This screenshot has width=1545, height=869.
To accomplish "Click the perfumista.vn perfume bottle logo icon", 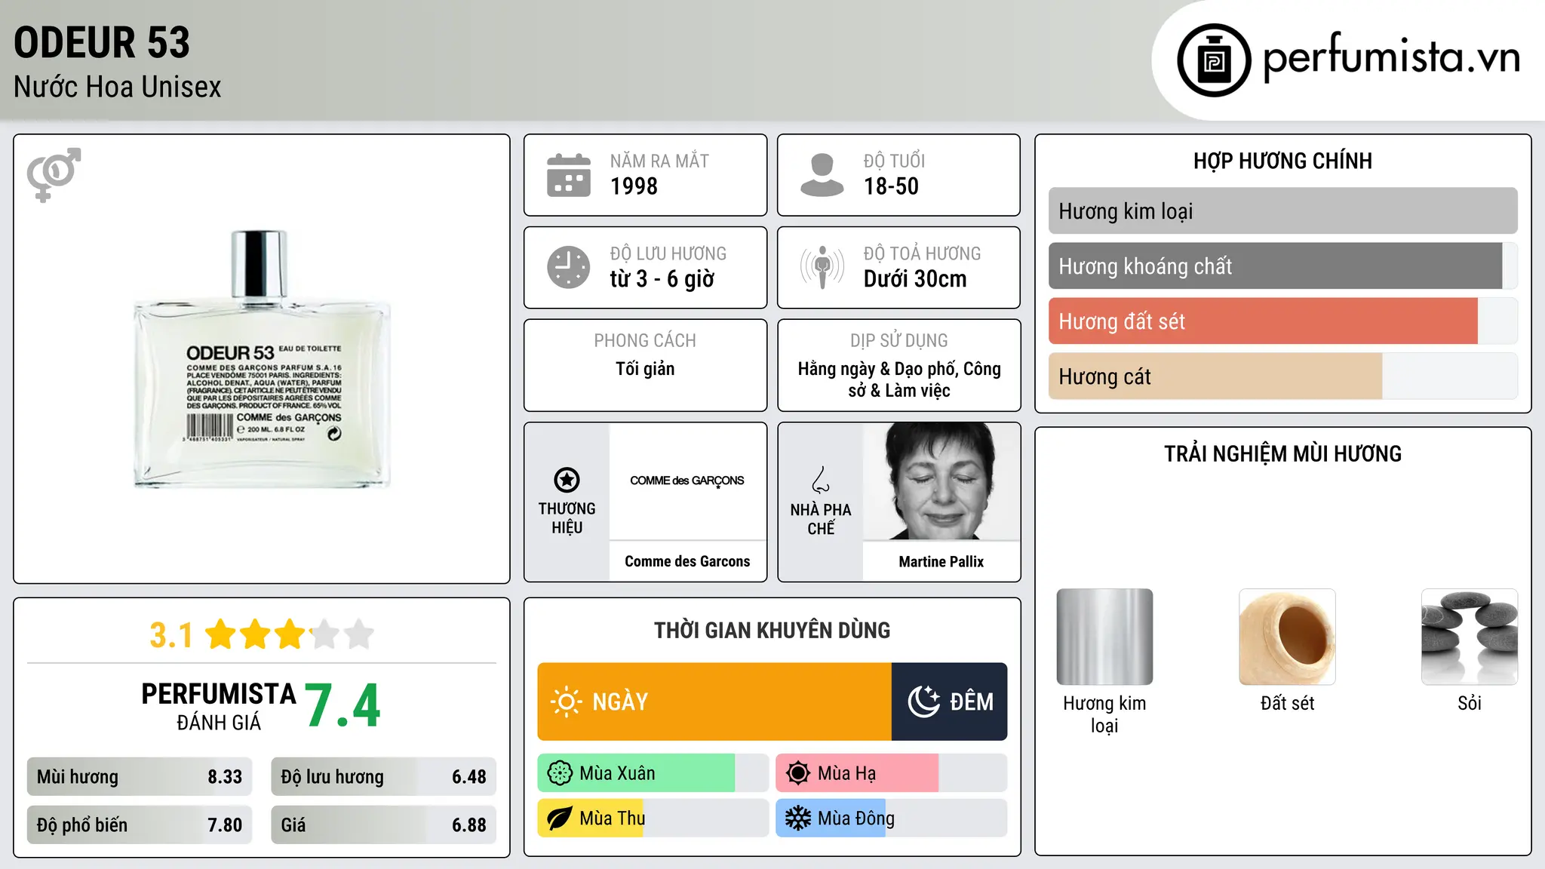I will (x=1214, y=60).
